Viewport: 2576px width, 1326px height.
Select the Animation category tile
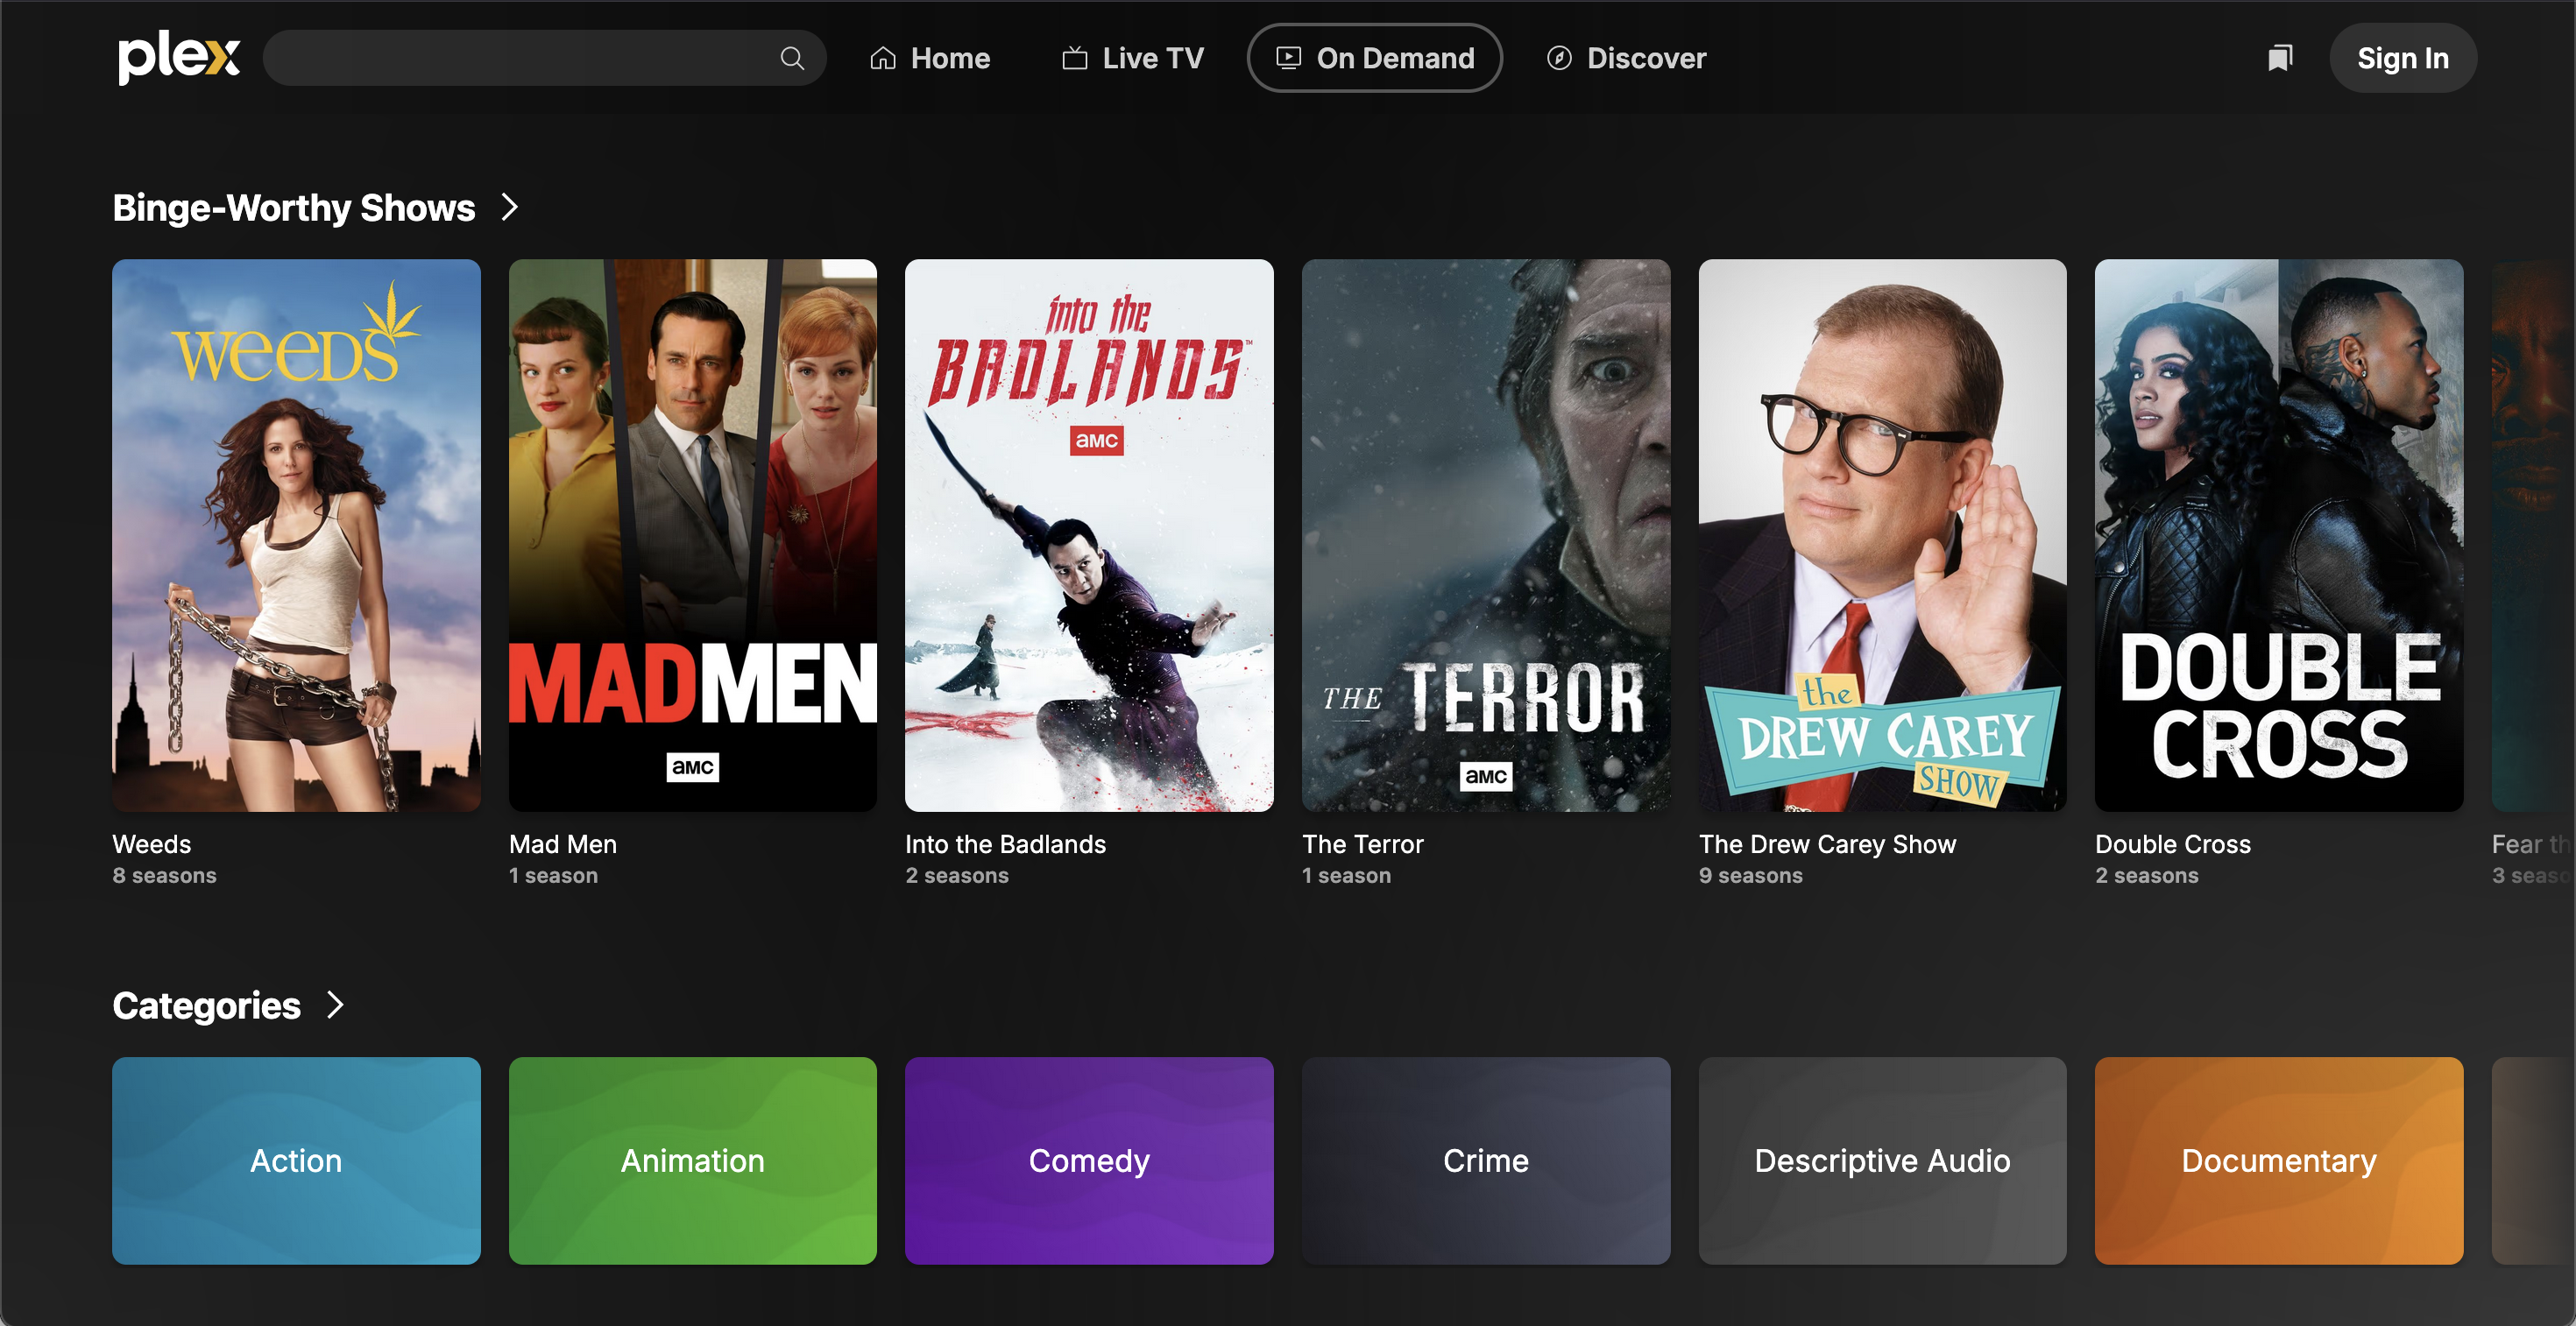[x=693, y=1161]
